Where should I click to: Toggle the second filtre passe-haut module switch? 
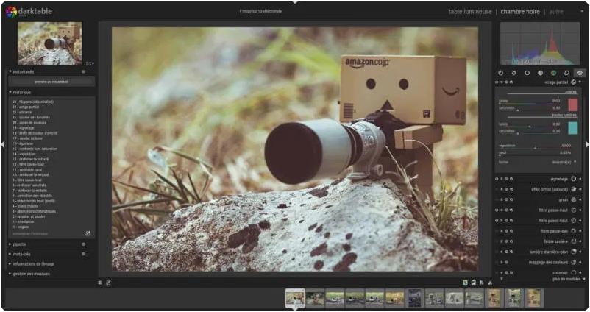tap(497, 221)
